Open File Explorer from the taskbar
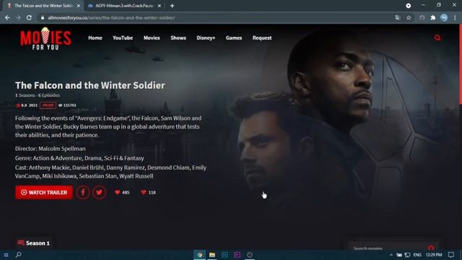The width and height of the screenshot is (462, 260). tap(212, 255)
